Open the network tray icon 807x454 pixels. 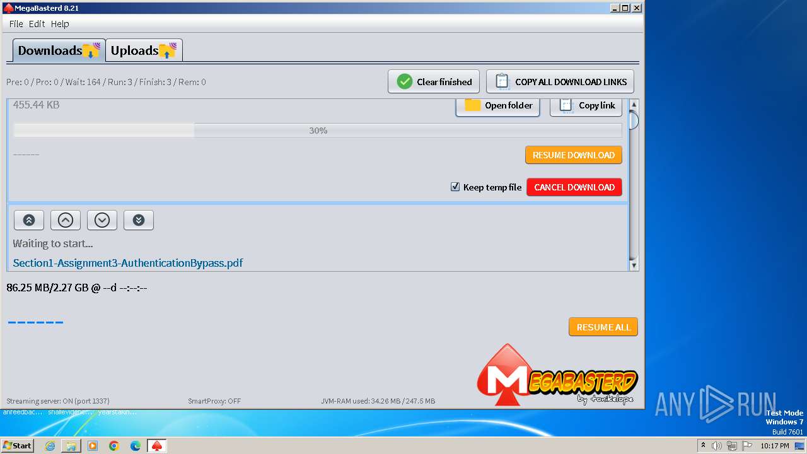732,446
